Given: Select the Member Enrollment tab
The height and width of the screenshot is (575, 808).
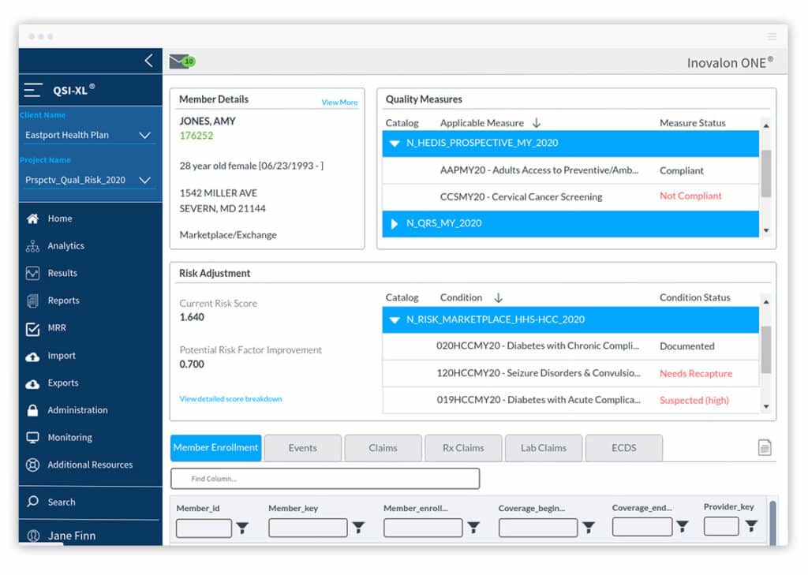Looking at the screenshot, I should [x=216, y=448].
